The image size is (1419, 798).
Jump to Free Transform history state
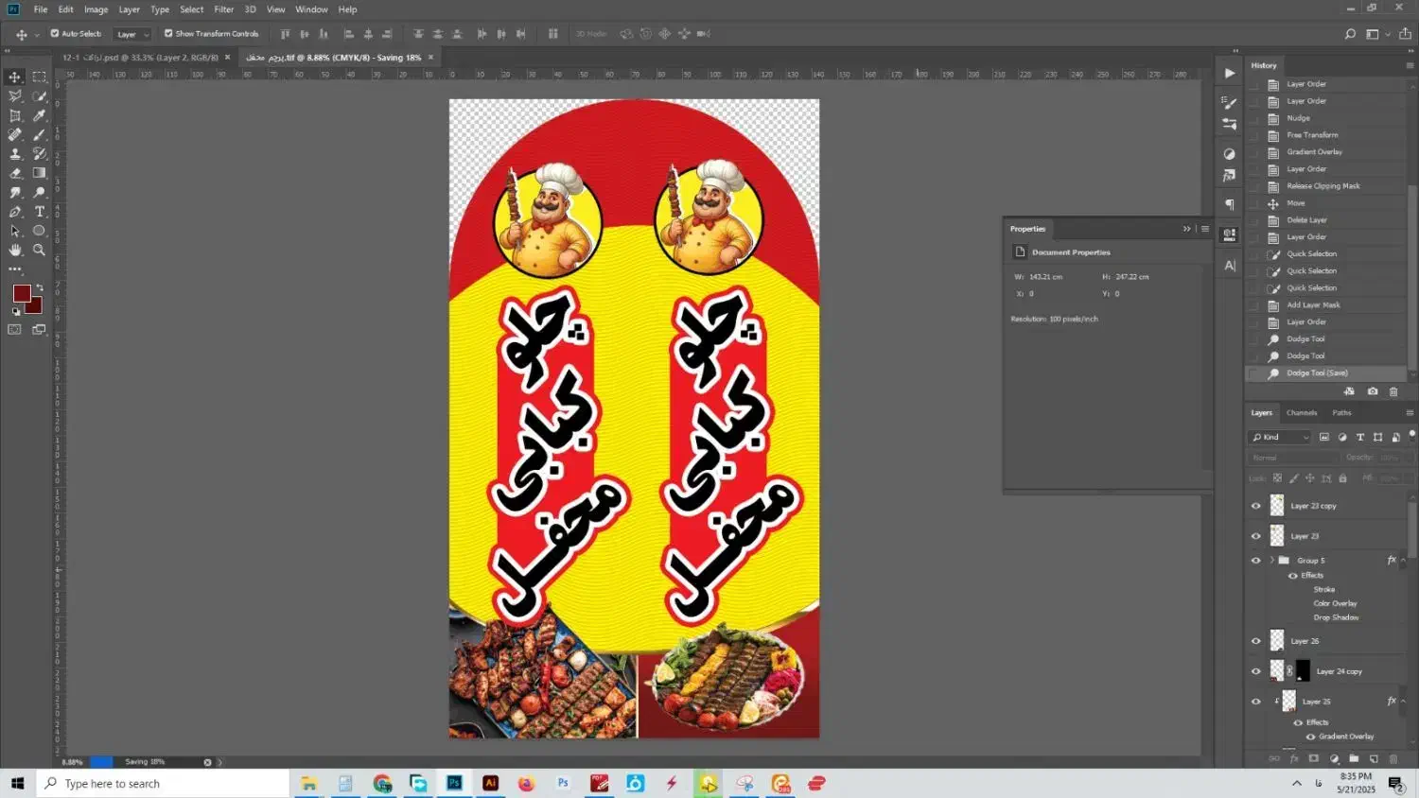coord(1312,135)
